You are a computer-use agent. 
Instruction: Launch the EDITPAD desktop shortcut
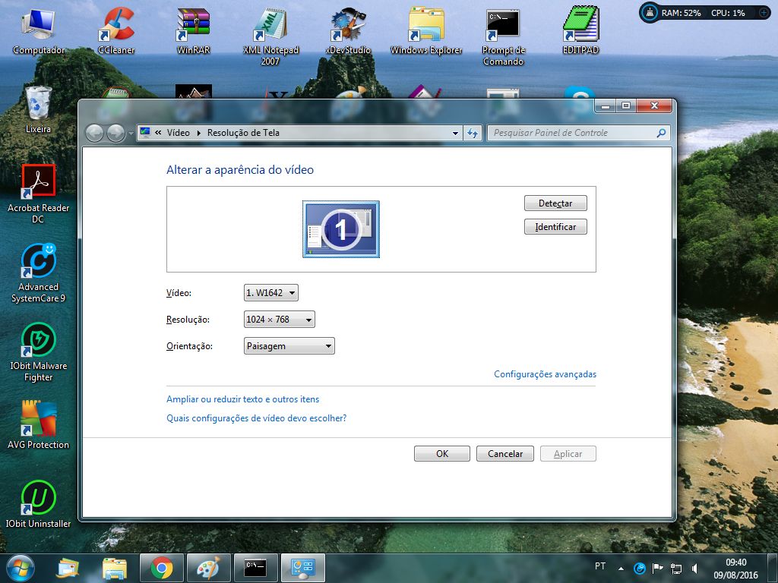580,30
